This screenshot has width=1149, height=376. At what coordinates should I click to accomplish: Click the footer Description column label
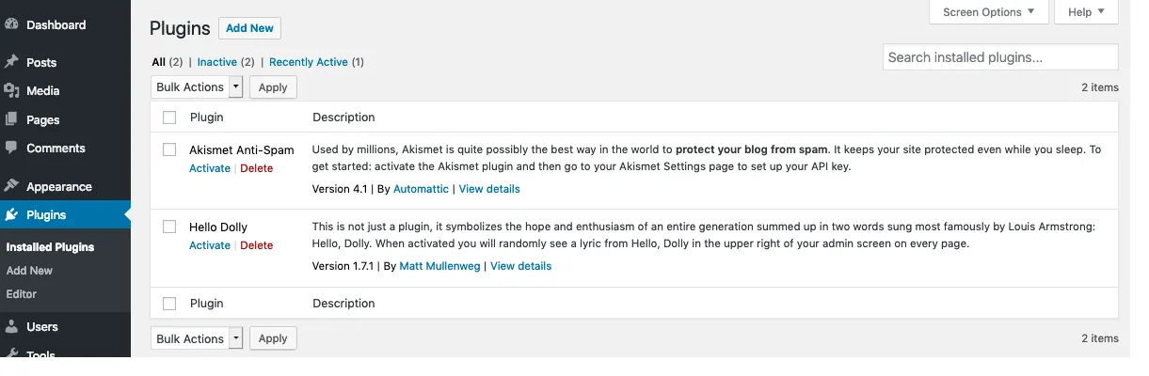343,304
